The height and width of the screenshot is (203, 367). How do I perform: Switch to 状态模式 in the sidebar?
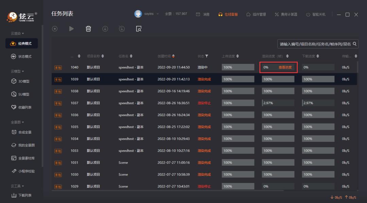pos(21,56)
